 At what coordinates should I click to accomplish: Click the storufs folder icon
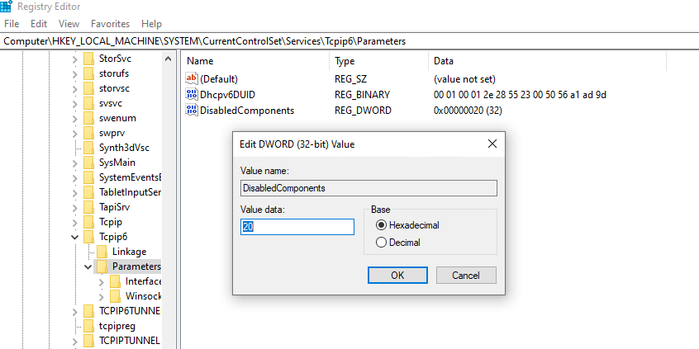click(89, 73)
